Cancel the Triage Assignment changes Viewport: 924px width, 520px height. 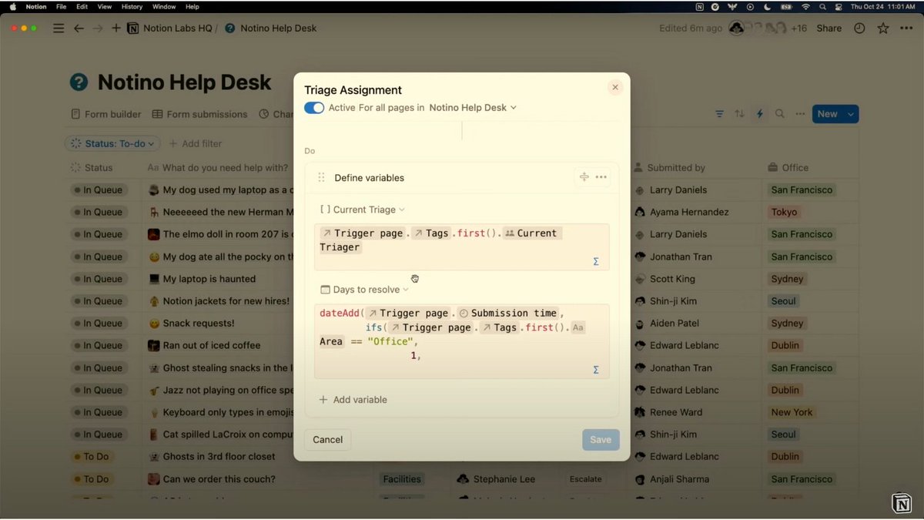click(x=327, y=439)
